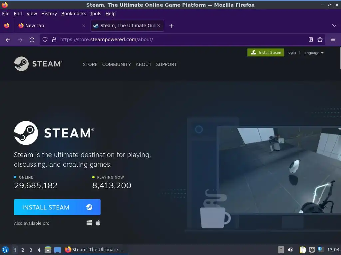Screen dimensions: 341x255
Task: Open the Help menu
Action: tap(111, 14)
